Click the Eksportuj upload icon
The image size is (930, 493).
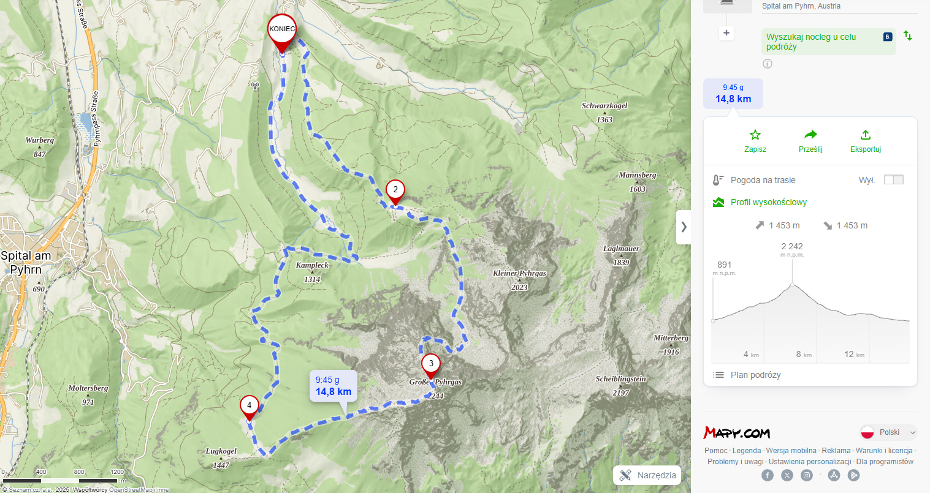point(866,135)
